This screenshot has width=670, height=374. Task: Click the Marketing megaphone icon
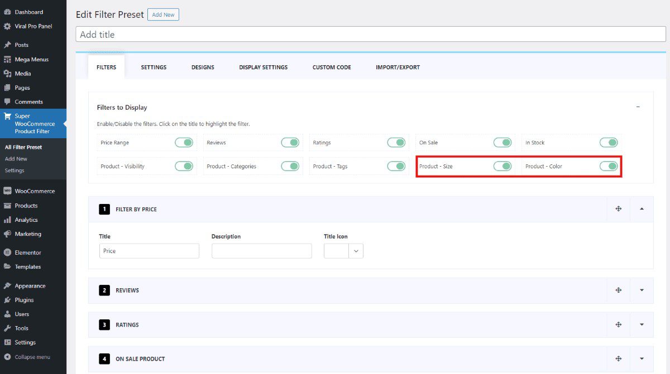click(x=7, y=234)
